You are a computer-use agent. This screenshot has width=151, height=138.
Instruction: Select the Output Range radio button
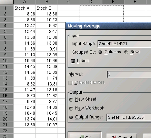pos(71,117)
